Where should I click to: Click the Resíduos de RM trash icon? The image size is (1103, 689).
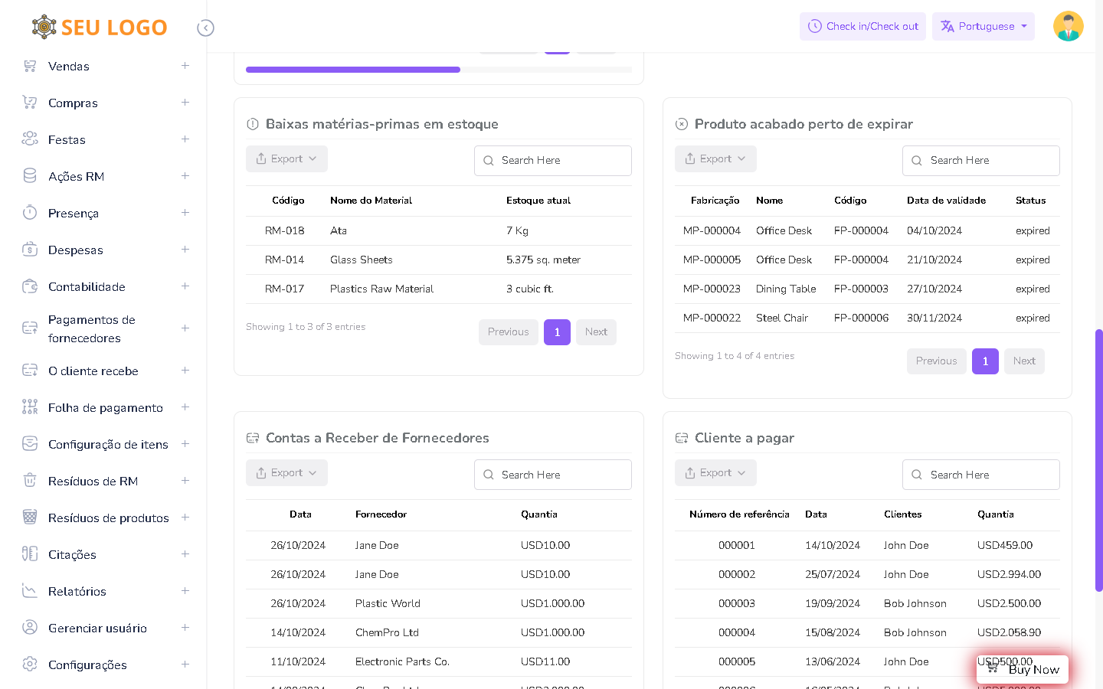30,481
